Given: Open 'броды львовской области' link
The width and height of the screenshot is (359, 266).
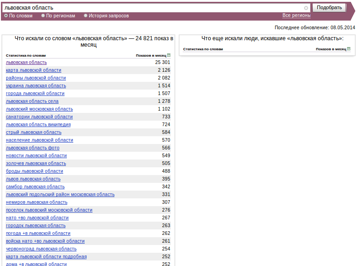Looking at the screenshot, I should click(x=35, y=171).
